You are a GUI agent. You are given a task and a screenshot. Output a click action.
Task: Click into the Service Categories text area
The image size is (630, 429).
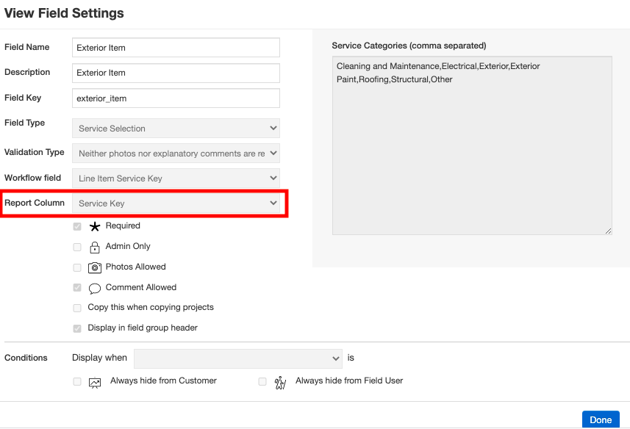tap(471, 145)
